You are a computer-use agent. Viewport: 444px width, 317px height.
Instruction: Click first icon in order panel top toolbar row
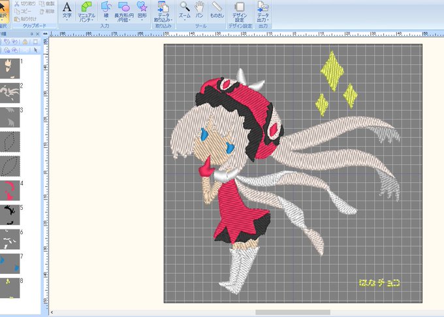click(7, 42)
